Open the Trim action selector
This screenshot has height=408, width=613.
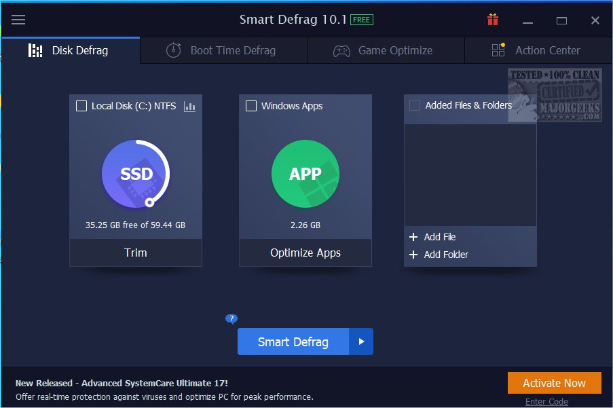point(136,253)
